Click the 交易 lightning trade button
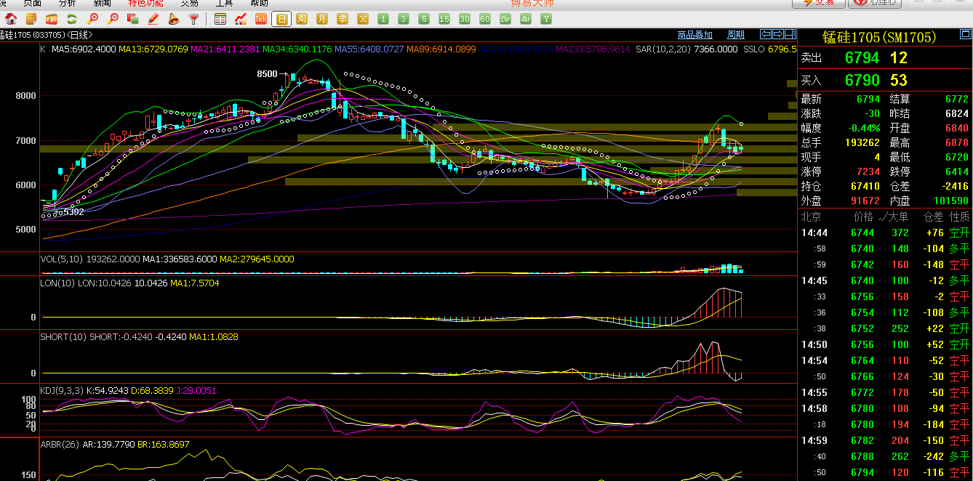973x481 pixels. pos(819,3)
